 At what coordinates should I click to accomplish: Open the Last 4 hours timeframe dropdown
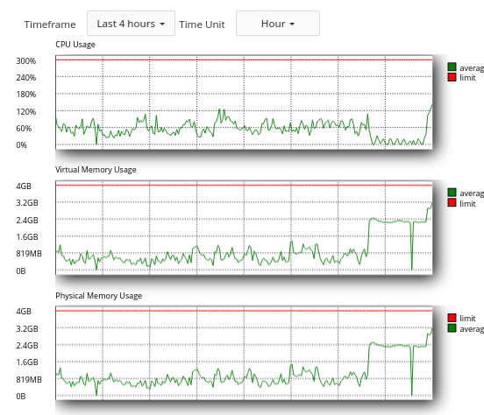[x=131, y=24]
